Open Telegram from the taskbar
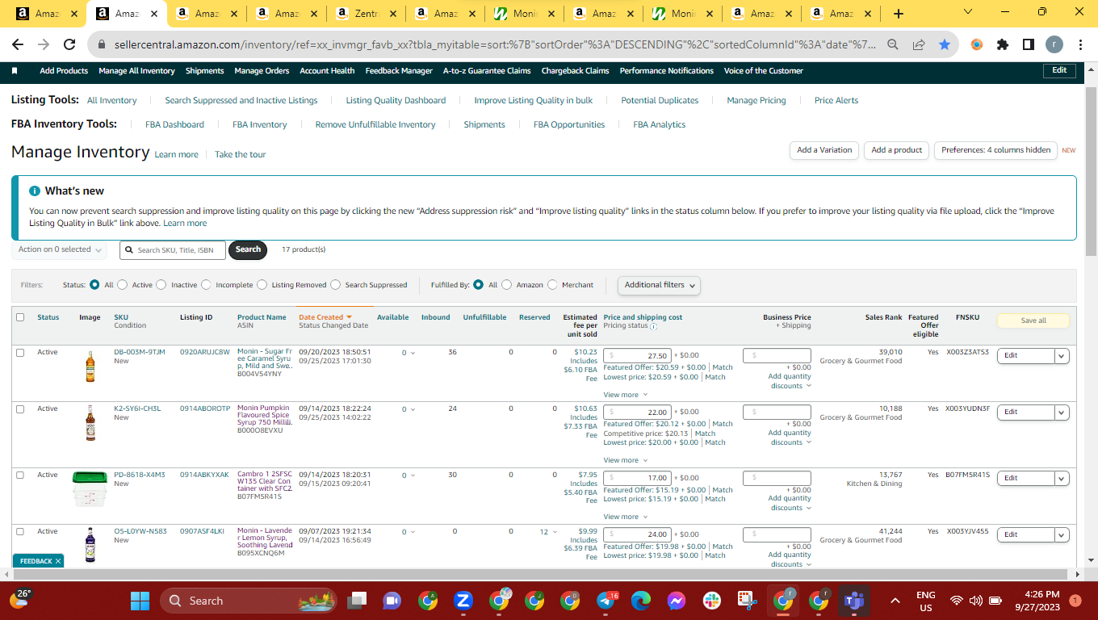The height and width of the screenshot is (620, 1098). click(606, 601)
